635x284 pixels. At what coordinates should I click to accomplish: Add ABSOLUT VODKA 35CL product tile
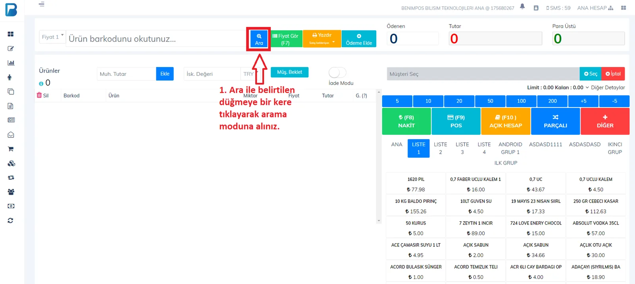[596, 228]
